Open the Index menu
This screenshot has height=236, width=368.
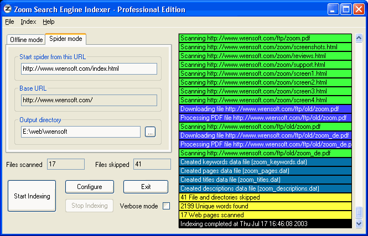tap(28, 22)
